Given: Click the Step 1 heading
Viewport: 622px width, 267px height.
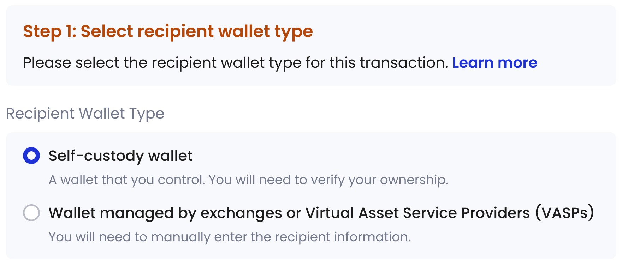Looking at the screenshot, I should 167,31.
